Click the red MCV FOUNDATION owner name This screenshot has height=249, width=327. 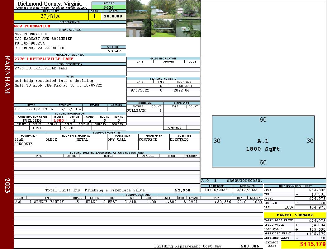coord(32,26)
